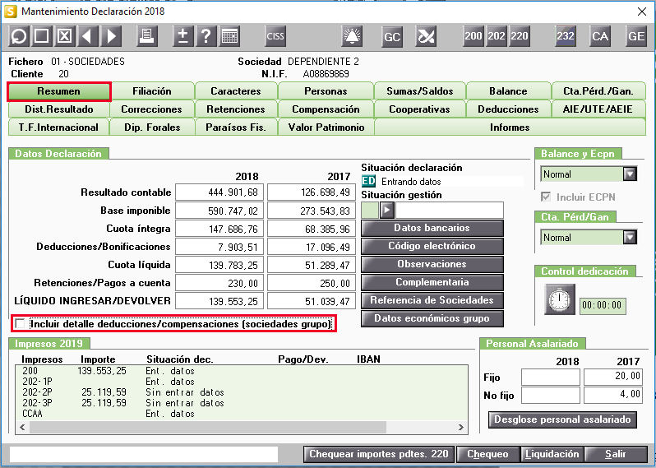The image size is (656, 468).
Task: Select the Balance tab
Action: (x=508, y=91)
